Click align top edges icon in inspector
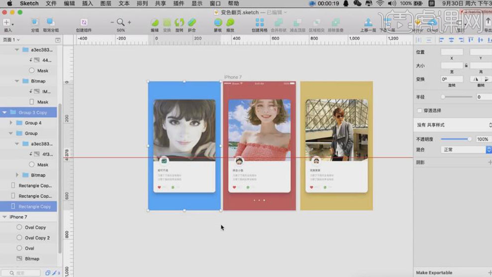Screen dimensions: 492x277 coord(471,40)
